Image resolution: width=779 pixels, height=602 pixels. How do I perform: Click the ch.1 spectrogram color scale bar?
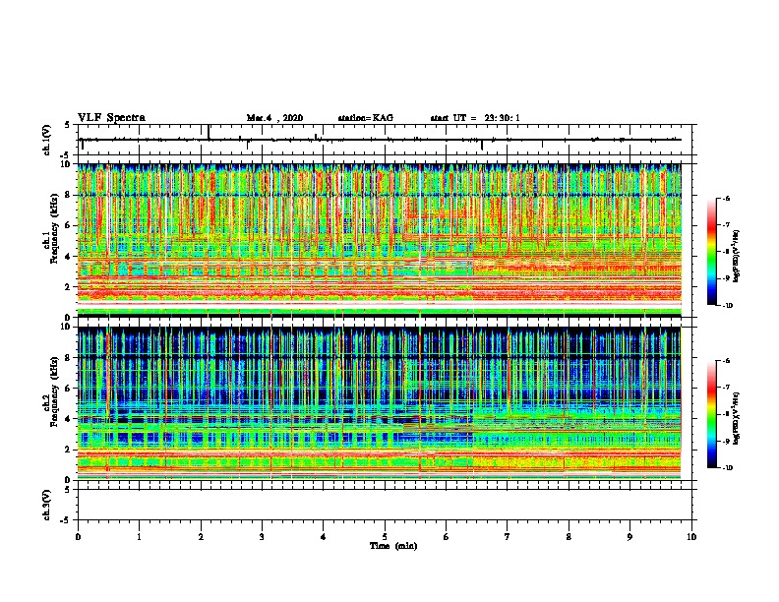point(712,252)
